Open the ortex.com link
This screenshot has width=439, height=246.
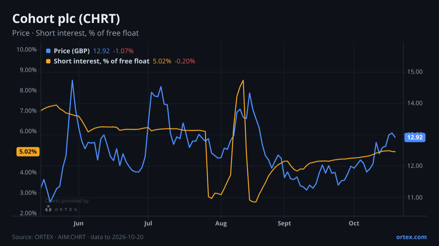(411, 237)
